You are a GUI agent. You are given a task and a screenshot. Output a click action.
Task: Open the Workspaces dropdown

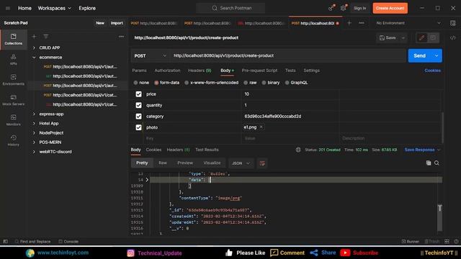coord(55,8)
